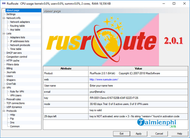Open the Routing table entry

coord(17,26)
